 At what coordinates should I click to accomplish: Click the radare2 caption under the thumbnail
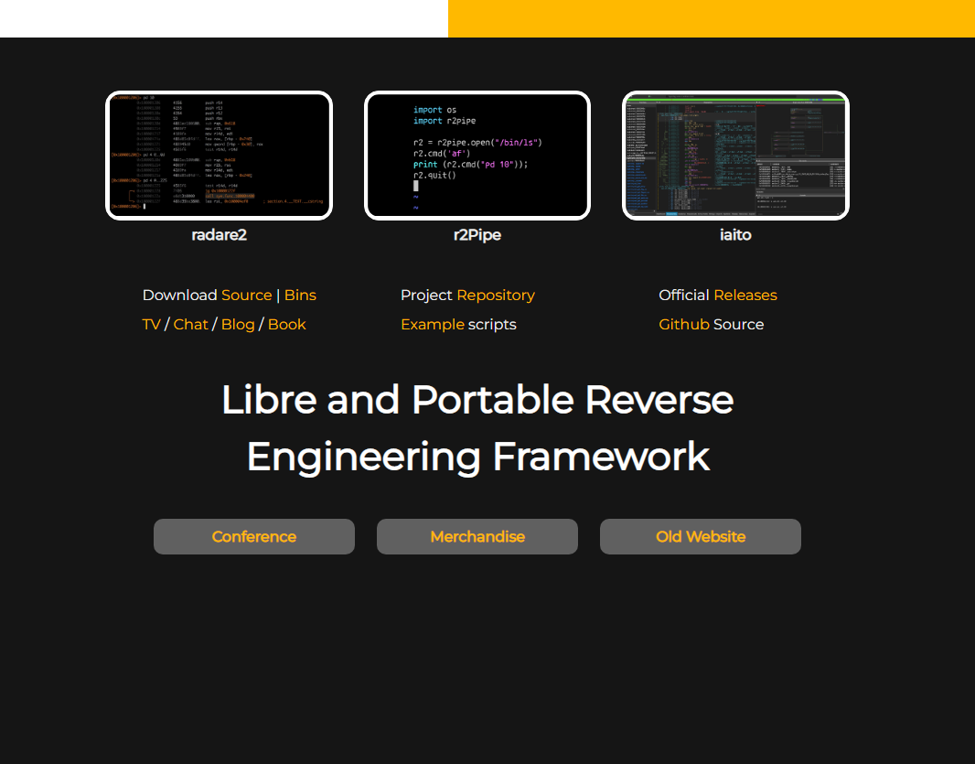(219, 234)
